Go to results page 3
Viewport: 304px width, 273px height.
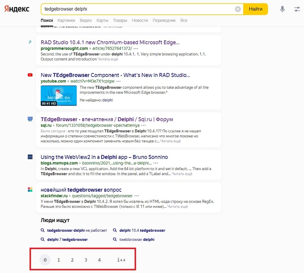coord(86,260)
